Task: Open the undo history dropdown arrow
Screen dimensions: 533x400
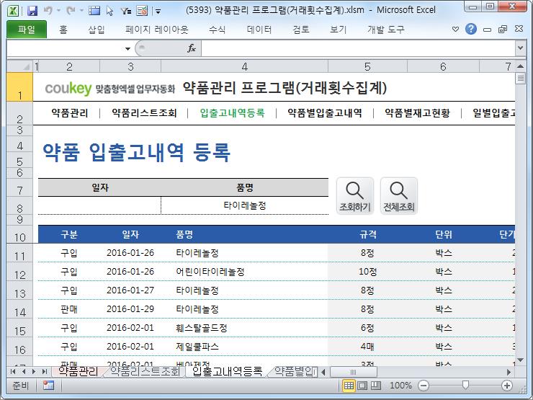Action: 58,11
